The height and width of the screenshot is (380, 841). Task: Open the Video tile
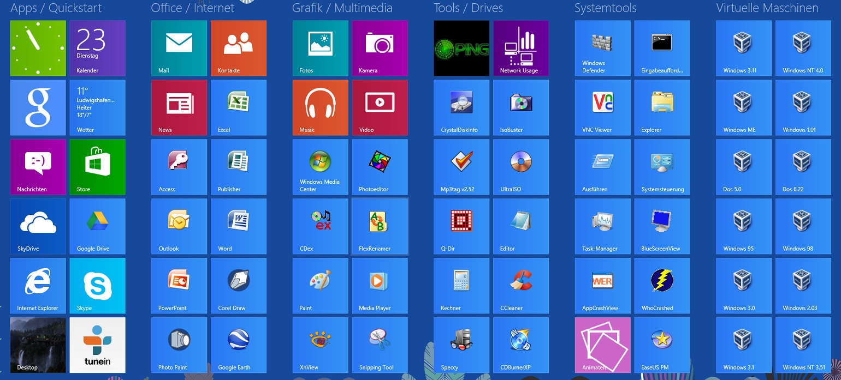tap(380, 107)
